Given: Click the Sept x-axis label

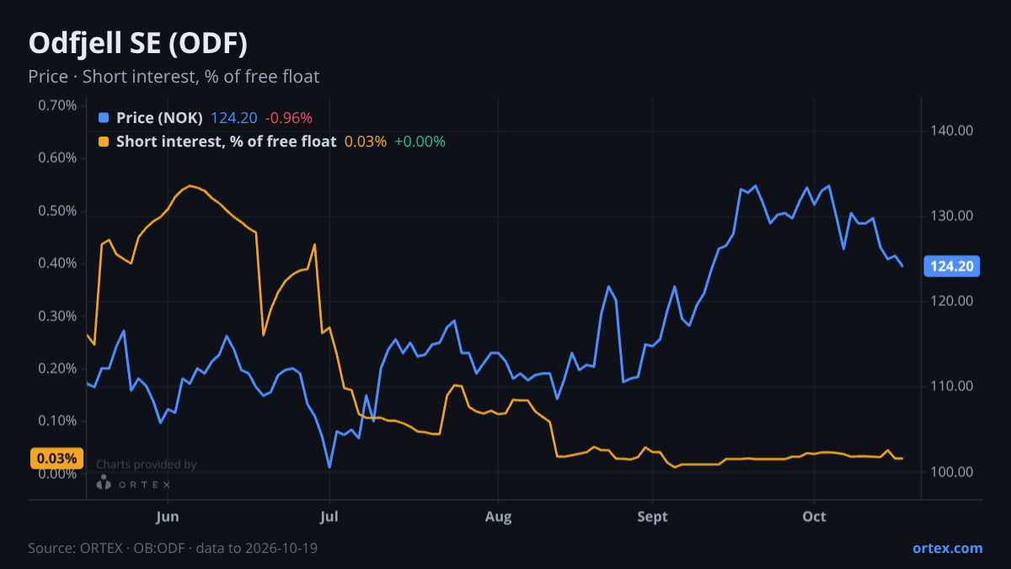Looking at the screenshot, I should pyautogui.click(x=652, y=516).
